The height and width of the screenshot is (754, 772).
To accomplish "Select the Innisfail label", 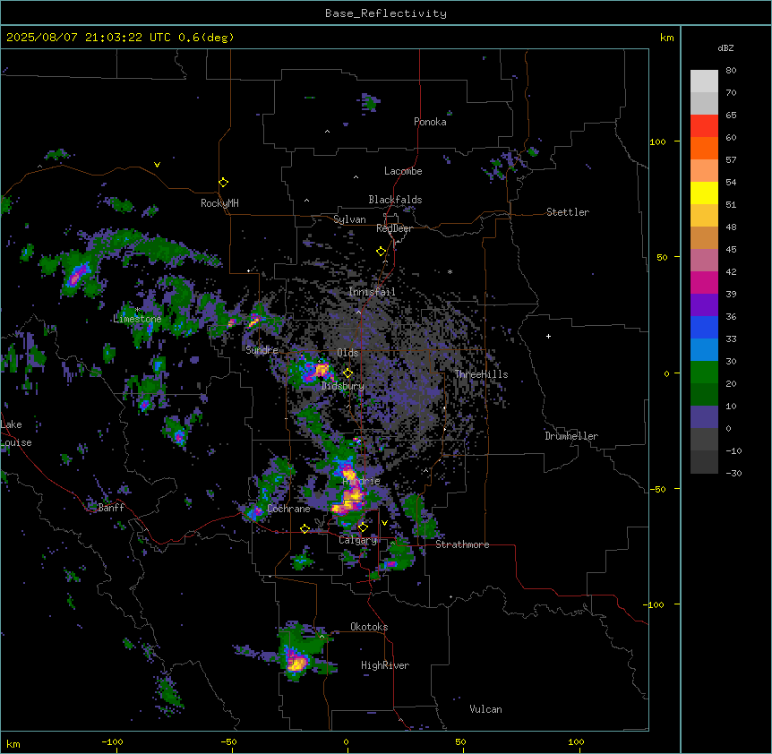I will click(x=372, y=292).
